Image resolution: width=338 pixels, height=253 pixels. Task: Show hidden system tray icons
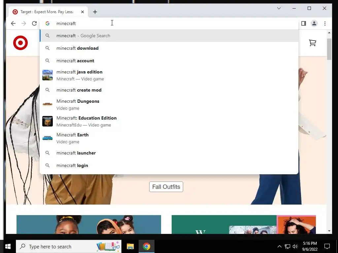coord(279,246)
